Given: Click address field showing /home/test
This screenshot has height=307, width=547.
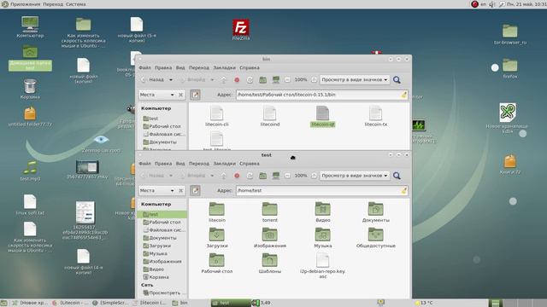Looking at the screenshot, I should coord(321,190).
